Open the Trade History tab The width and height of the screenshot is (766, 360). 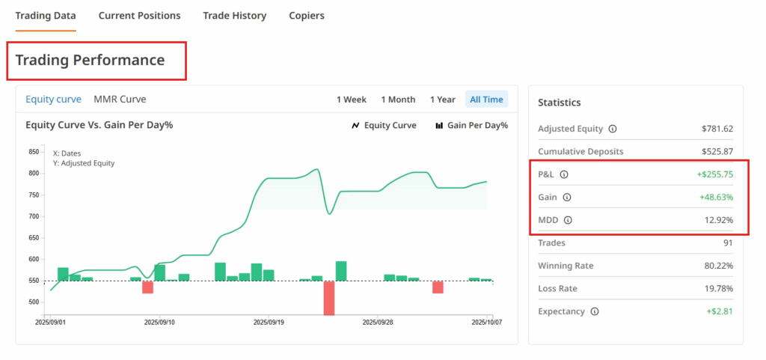[x=234, y=16]
